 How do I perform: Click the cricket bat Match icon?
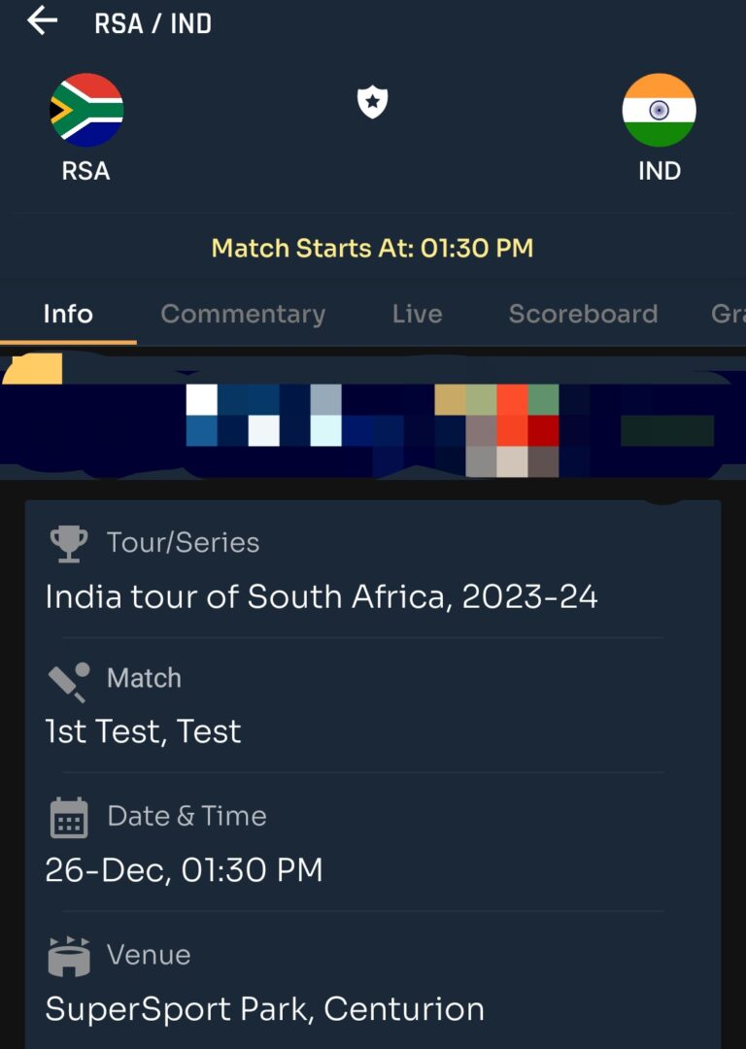click(69, 682)
